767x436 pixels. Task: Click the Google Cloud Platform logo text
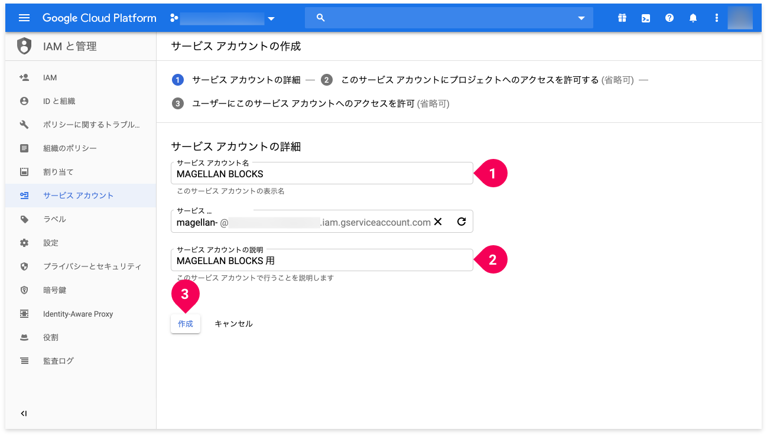tap(99, 18)
